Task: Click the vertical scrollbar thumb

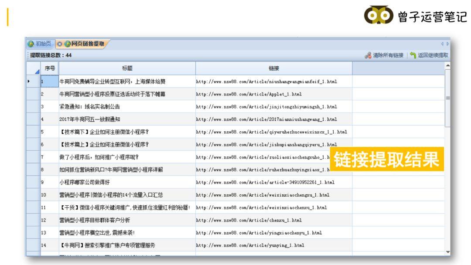Action: pyautogui.click(x=447, y=98)
